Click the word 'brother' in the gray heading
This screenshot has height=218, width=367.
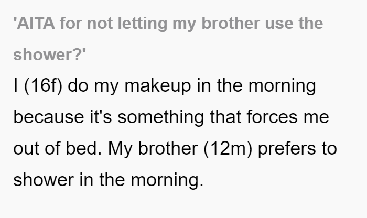point(231,23)
